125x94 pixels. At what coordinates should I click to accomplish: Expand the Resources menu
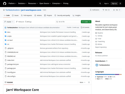(x=33, y=3)
